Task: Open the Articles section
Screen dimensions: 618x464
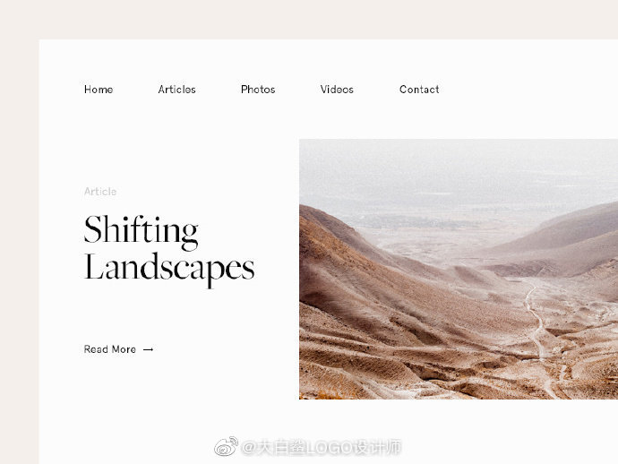Action: (177, 90)
